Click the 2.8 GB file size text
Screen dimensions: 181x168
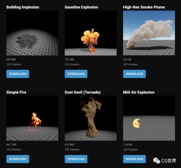pos(127,59)
